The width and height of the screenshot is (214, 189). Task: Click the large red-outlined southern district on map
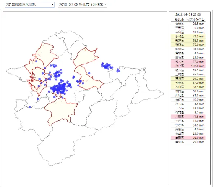pyautogui.click(x=61, y=111)
